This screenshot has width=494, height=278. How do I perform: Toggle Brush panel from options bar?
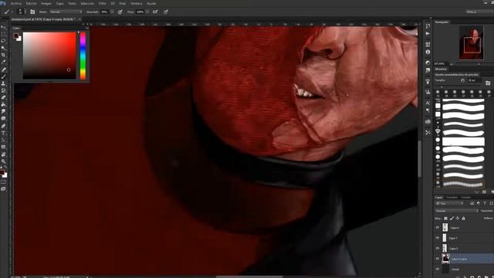click(x=32, y=12)
